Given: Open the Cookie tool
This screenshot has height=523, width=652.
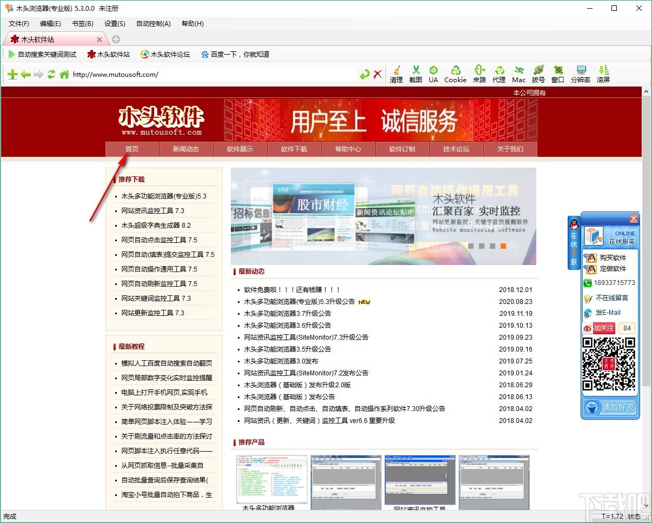Looking at the screenshot, I should click(455, 74).
